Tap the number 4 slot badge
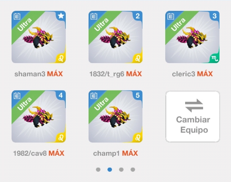Viewport: 231px width, 182px height. pyautogui.click(x=61, y=95)
